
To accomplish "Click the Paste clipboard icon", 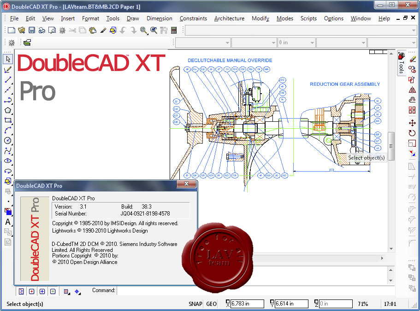I will tap(93, 30).
